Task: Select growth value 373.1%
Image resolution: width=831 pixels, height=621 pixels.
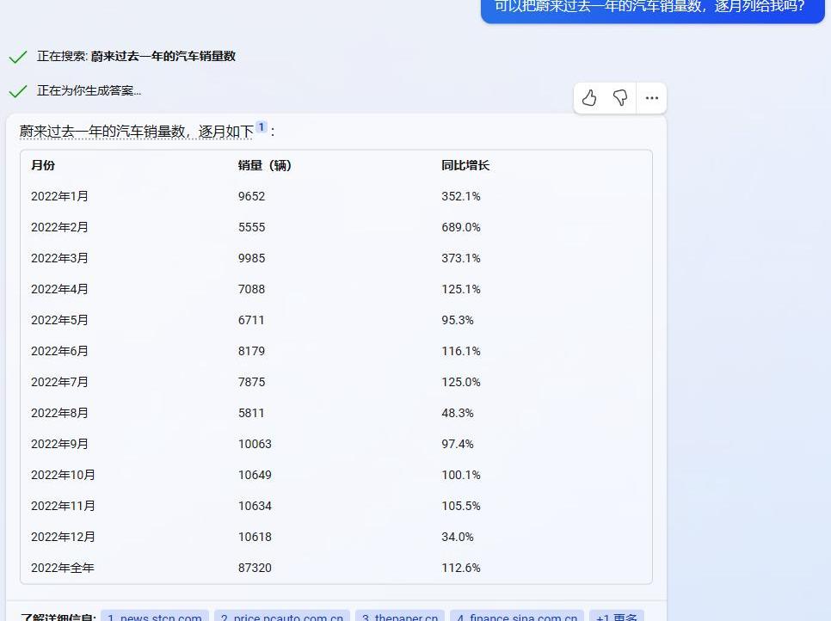Action: click(460, 258)
